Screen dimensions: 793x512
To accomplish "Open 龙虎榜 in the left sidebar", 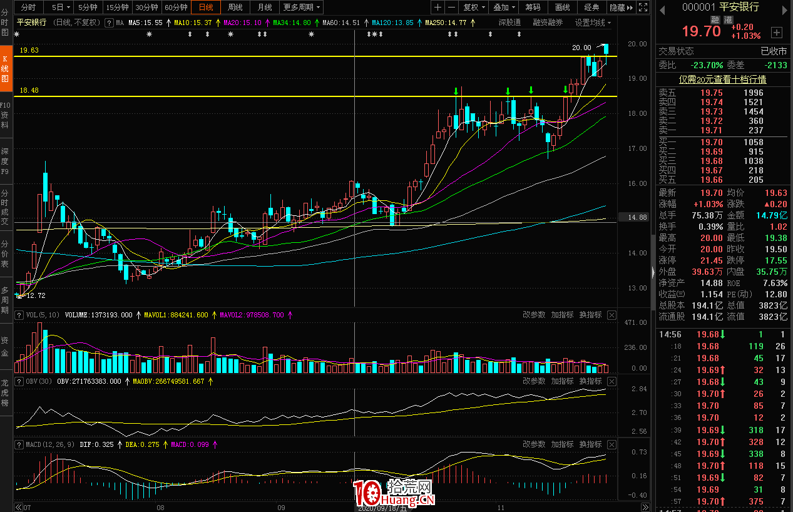I will (5, 392).
